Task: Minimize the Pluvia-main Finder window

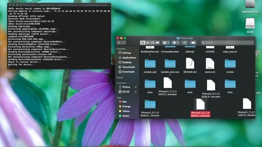Action: click(x=122, y=38)
